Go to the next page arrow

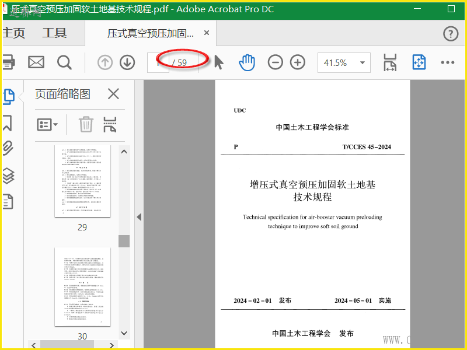[x=127, y=62]
